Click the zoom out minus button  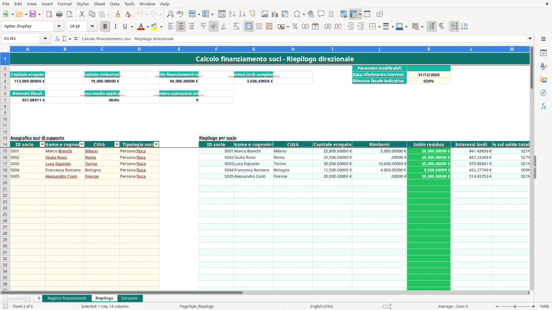[497, 306]
